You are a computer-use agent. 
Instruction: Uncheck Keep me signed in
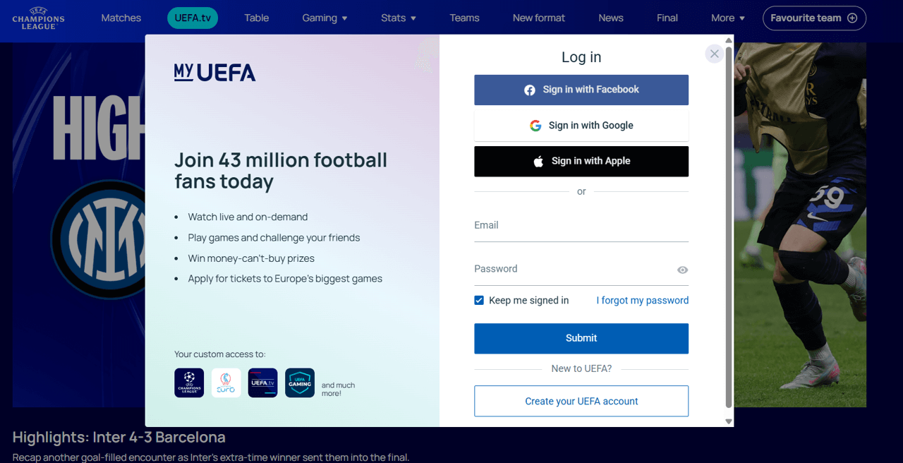[x=479, y=300]
